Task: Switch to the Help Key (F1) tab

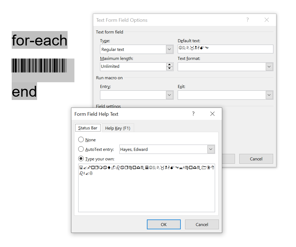Action: pyautogui.click(x=118, y=128)
